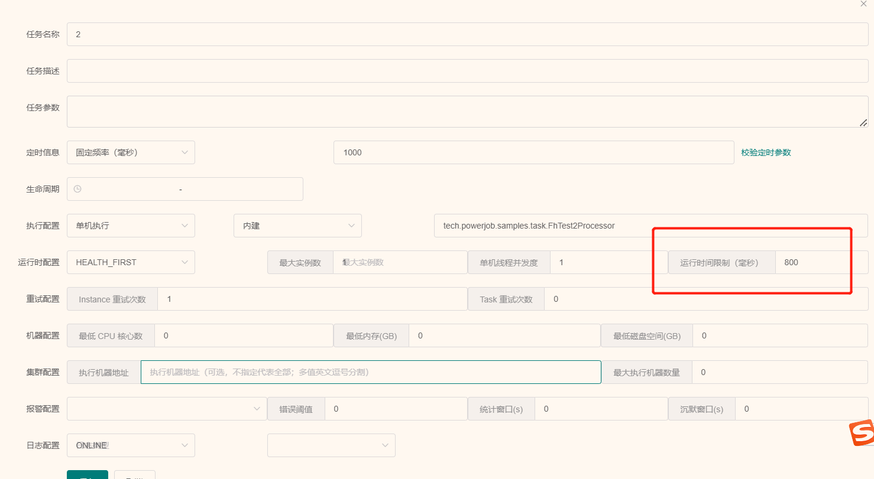
Task: Click the 定时信息 row label
Action: pyautogui.click(x=43, y=152)
